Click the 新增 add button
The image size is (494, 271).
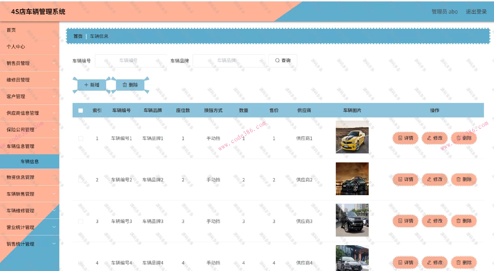click(92, 85)
